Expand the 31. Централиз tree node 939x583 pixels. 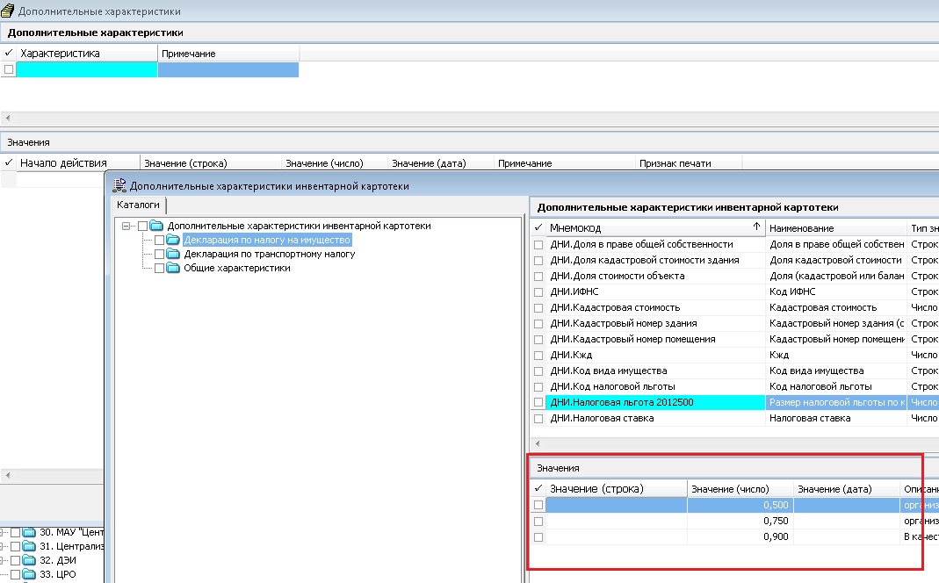(x=4, y=546)
